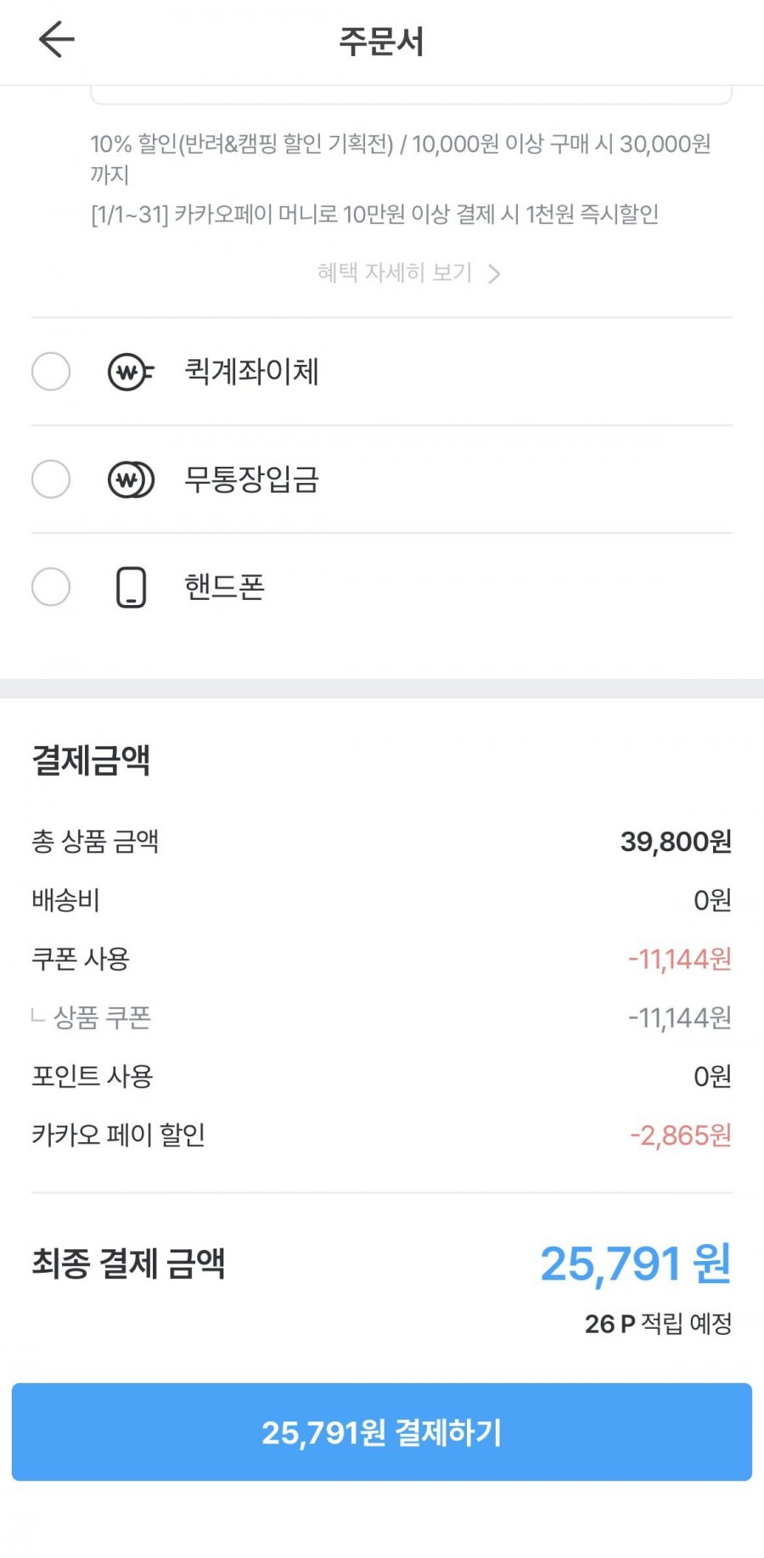Choose the 핸드폰 payment radio button
The height and width of the screenshot is (1558, 764).
tap(51, 587)
